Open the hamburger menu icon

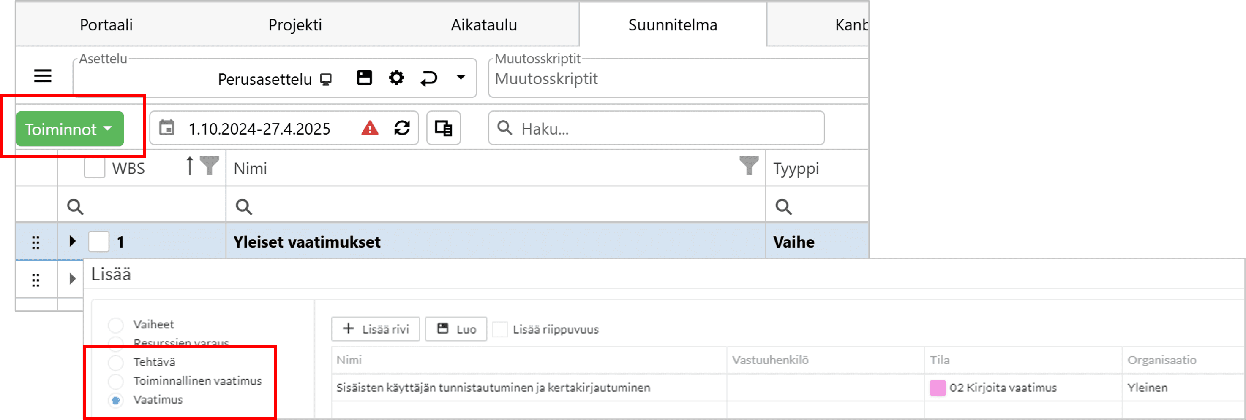tap(43, 76)
